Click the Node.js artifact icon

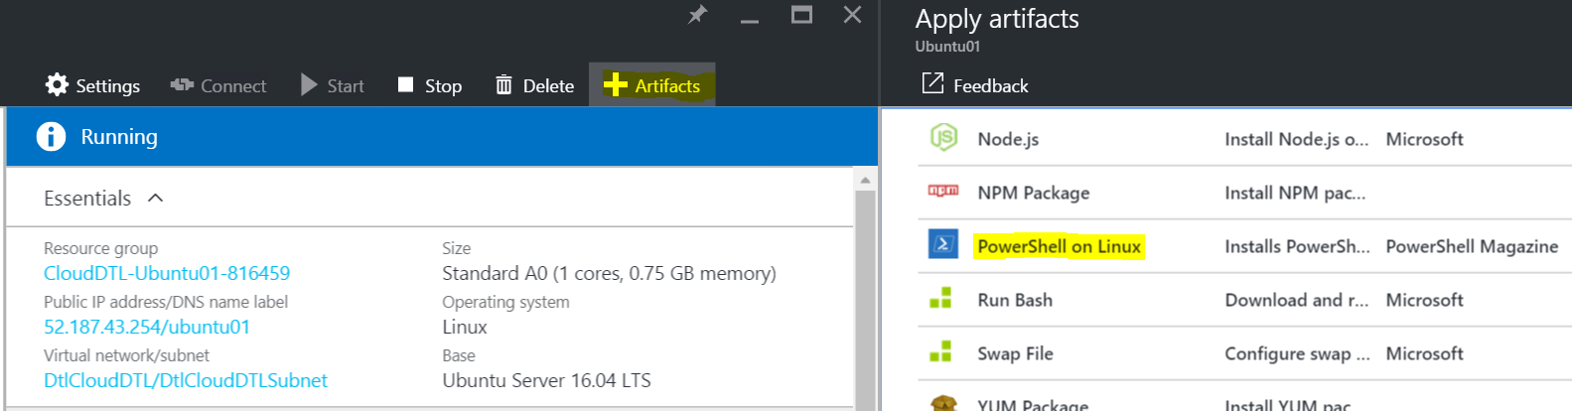pos(942,138)
